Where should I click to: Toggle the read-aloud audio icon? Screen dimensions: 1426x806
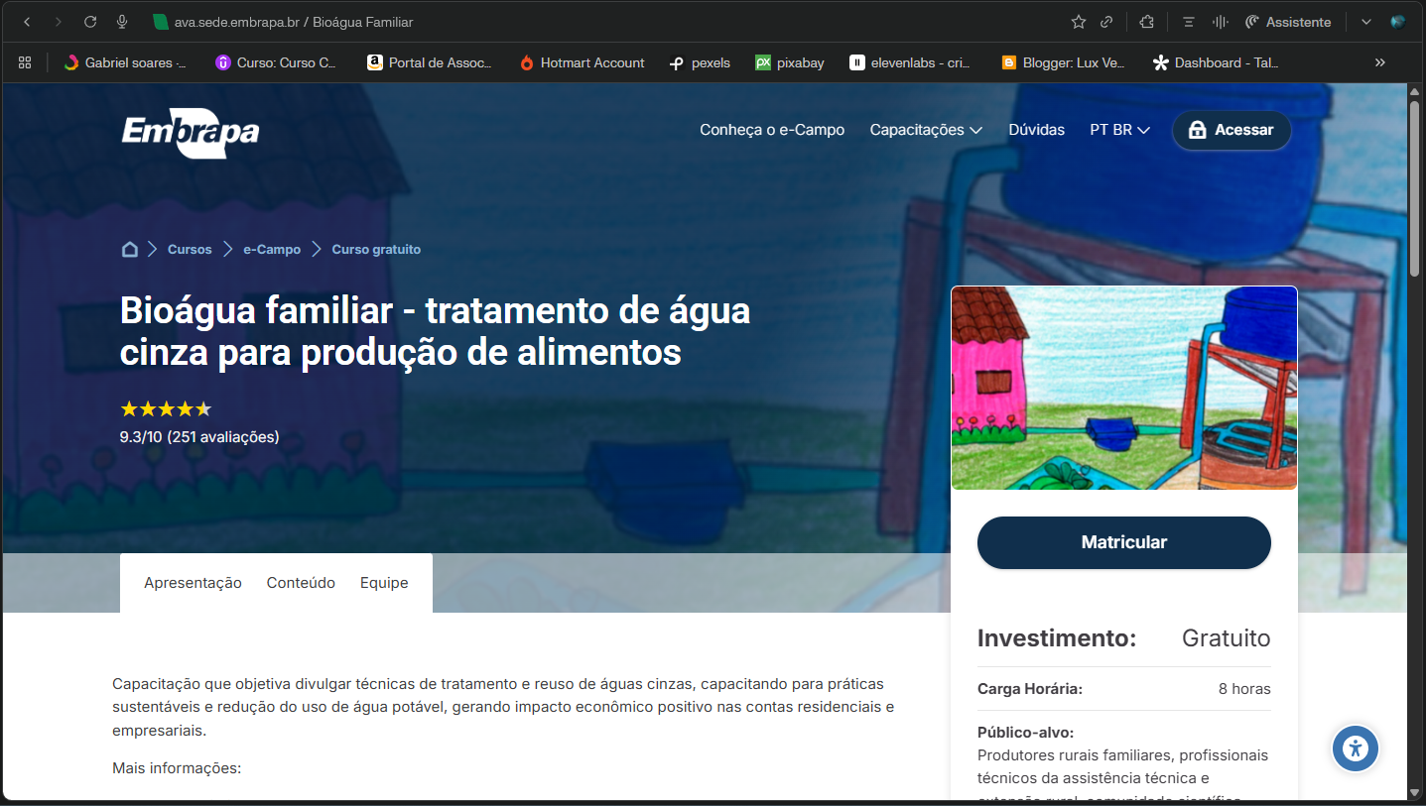point(1221,21)
